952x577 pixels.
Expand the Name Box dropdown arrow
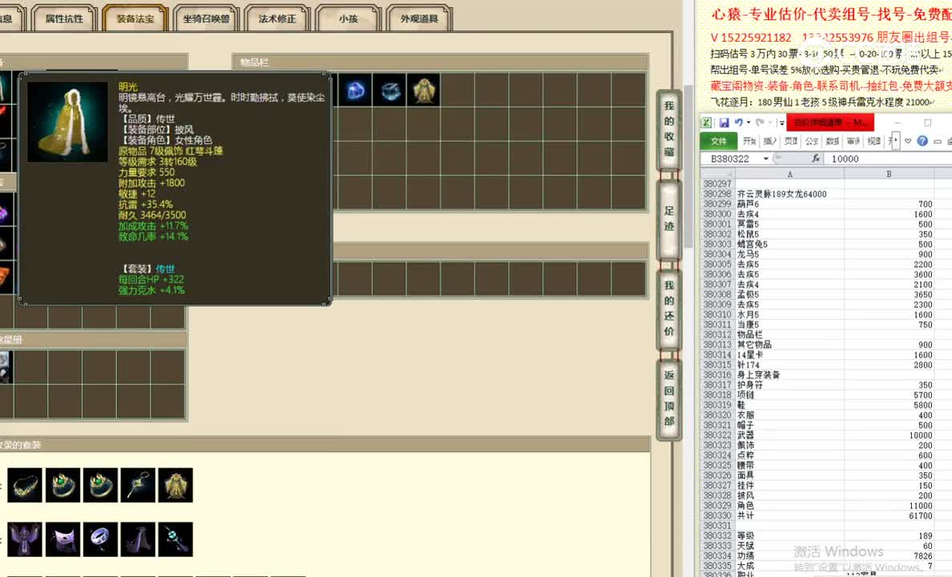pyautogui.click(x=765, y=159)
